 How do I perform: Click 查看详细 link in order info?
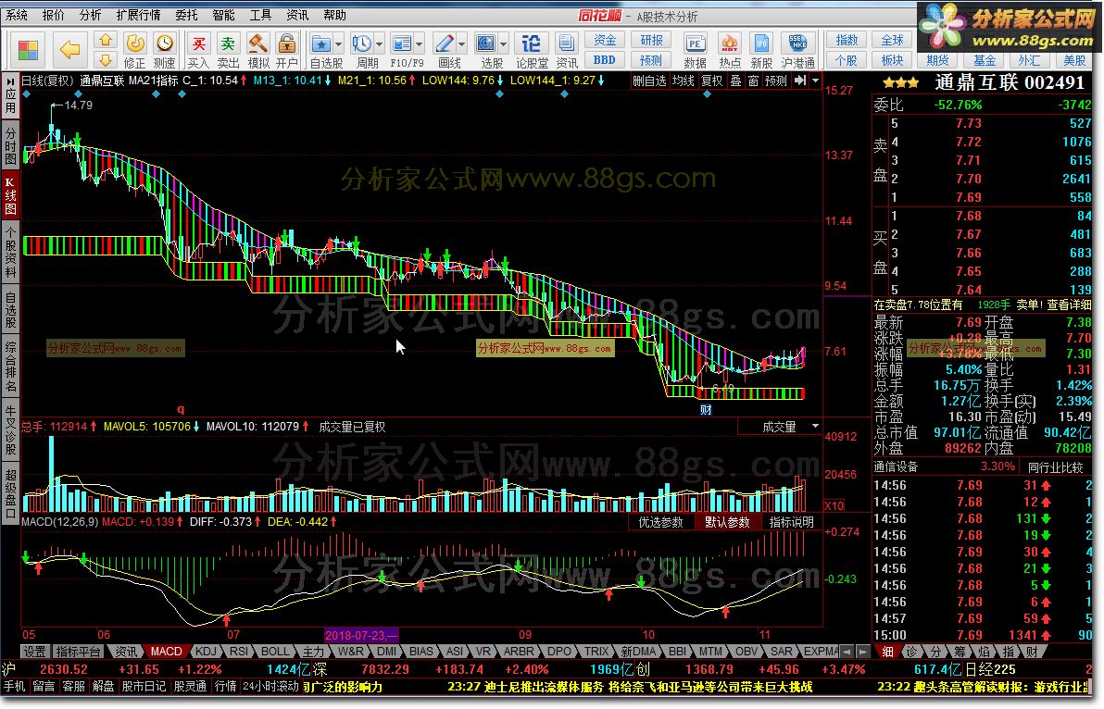point(1069,305)
